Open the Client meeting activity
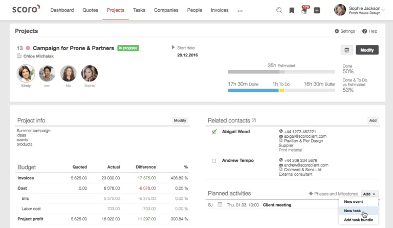Screen dimensions: 393x228 click(x=277, y=205)
